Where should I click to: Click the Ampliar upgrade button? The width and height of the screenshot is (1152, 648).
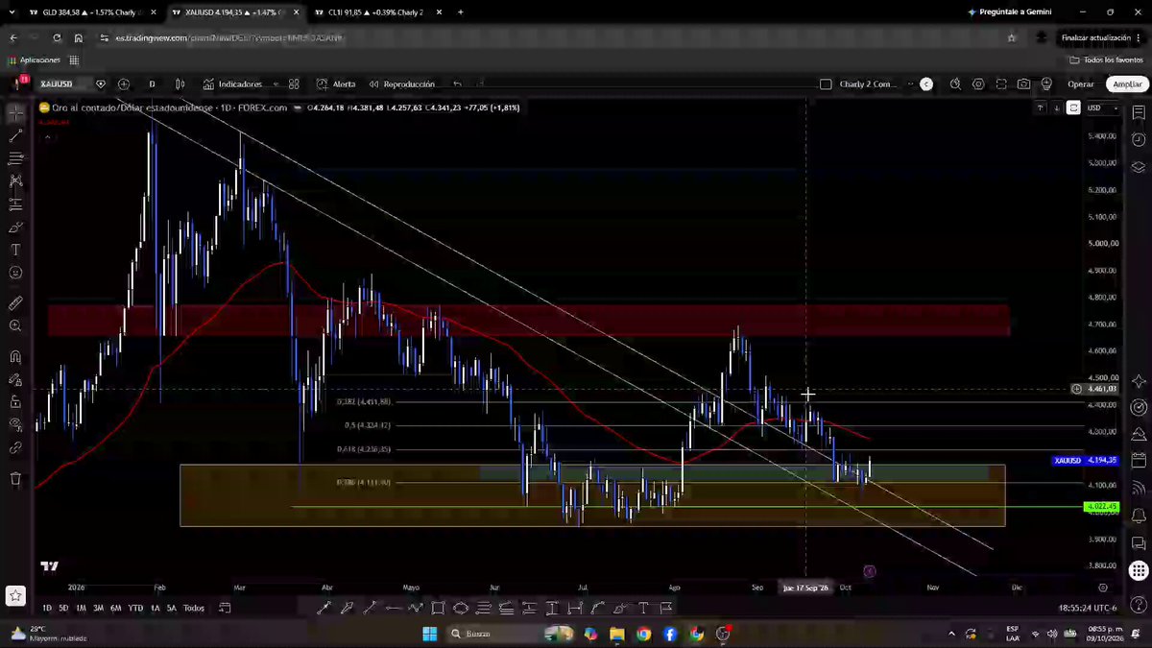pyautogui.click(x=1127, y=84)
